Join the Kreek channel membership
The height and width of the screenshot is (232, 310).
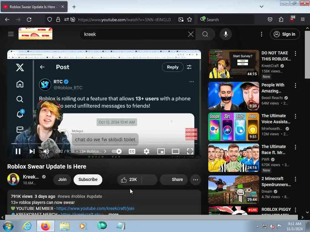62,179
